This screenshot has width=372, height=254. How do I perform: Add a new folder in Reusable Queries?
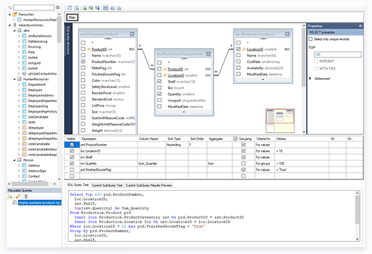click(x=10, y=196)
